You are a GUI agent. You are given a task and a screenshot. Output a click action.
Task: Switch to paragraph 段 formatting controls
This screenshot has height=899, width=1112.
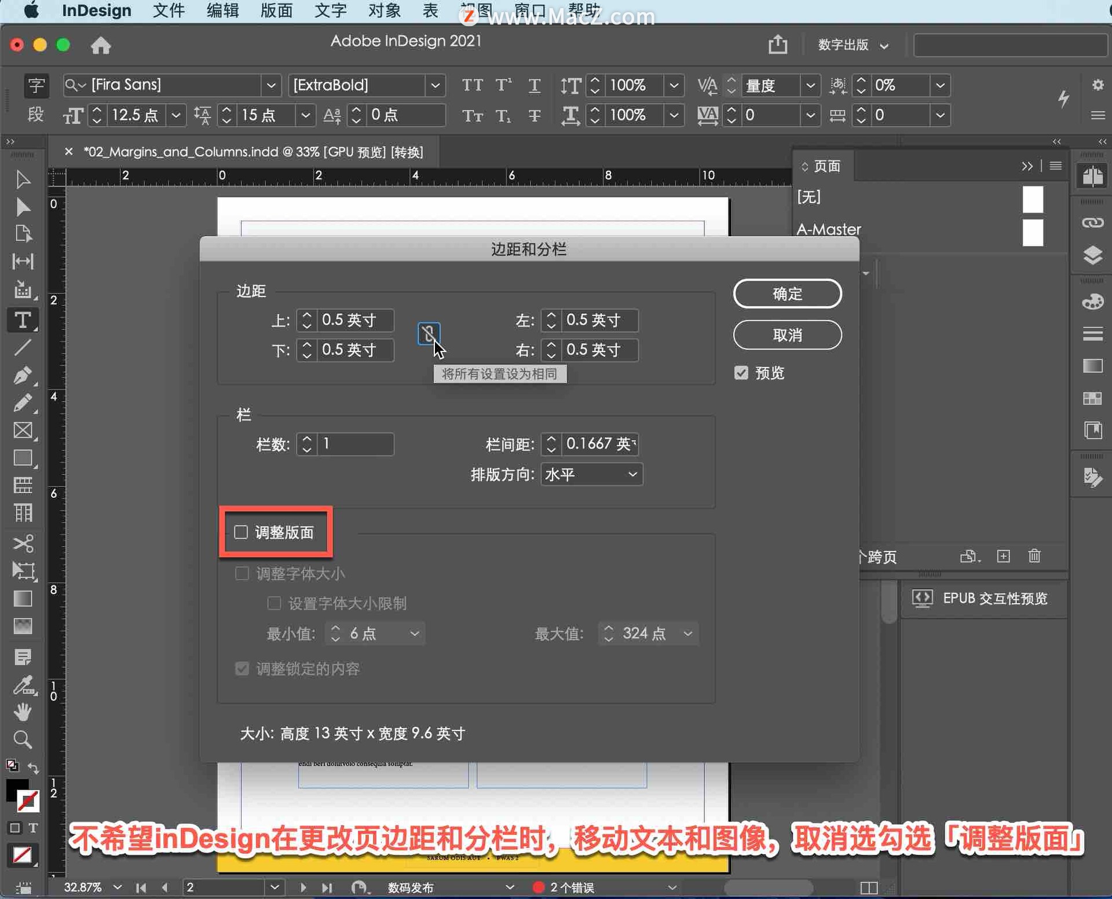click(36, 115)
